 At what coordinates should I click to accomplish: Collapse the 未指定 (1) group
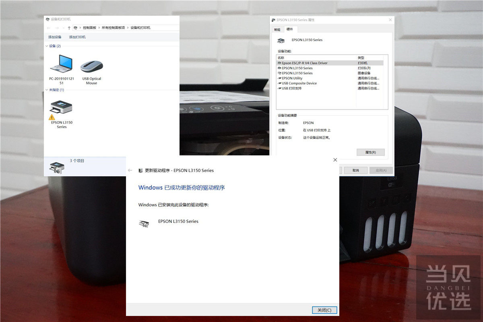coord(46,90)
